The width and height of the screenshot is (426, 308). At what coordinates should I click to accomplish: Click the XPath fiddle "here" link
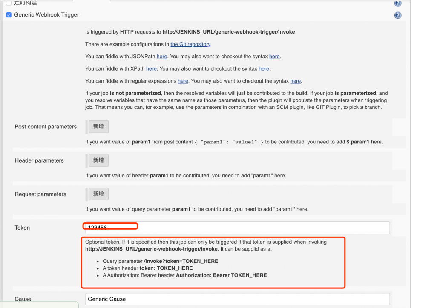(x=151, y=68)
